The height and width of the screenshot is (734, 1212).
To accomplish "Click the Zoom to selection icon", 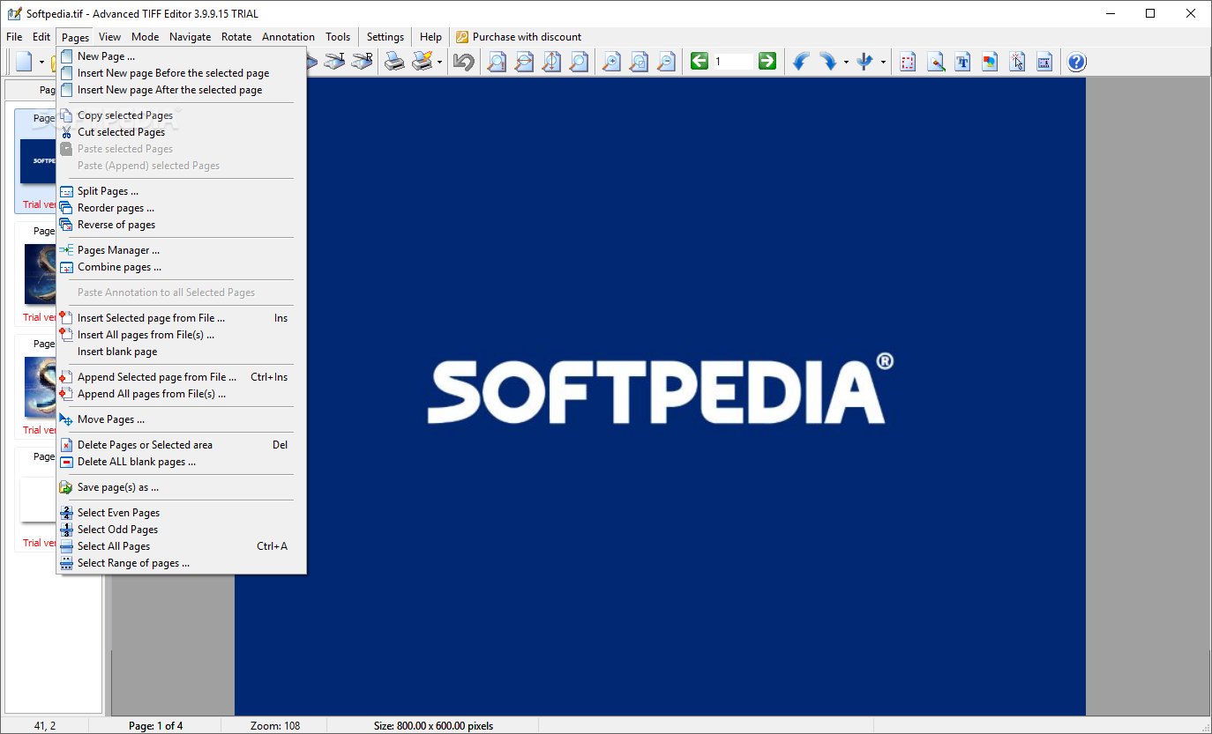I will coord(639,62).
